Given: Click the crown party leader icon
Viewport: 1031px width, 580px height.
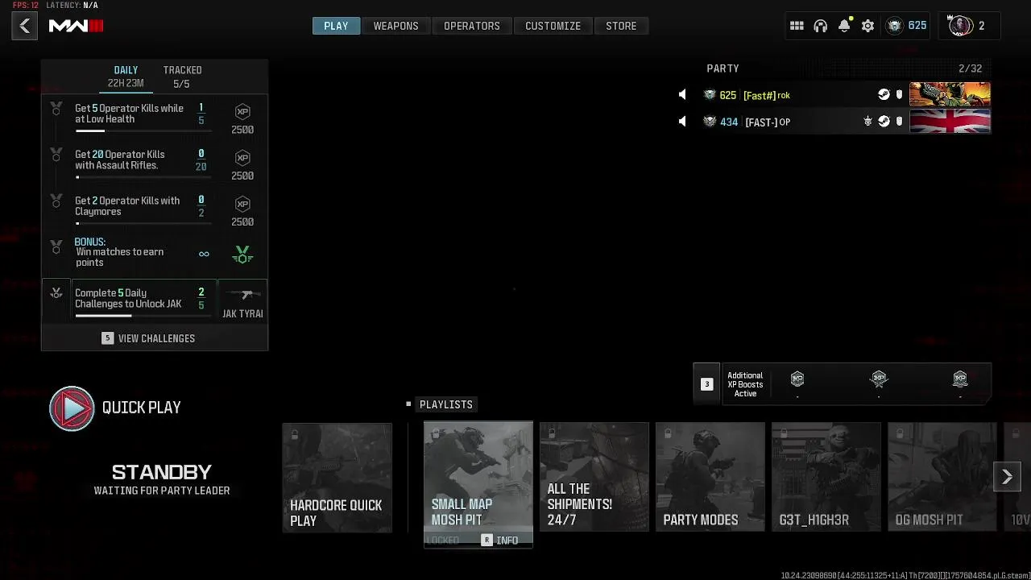Looking at the screenshot, I should tap(867, 122).
